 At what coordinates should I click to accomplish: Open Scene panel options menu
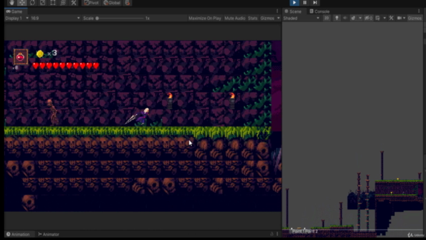click(419, 11)
